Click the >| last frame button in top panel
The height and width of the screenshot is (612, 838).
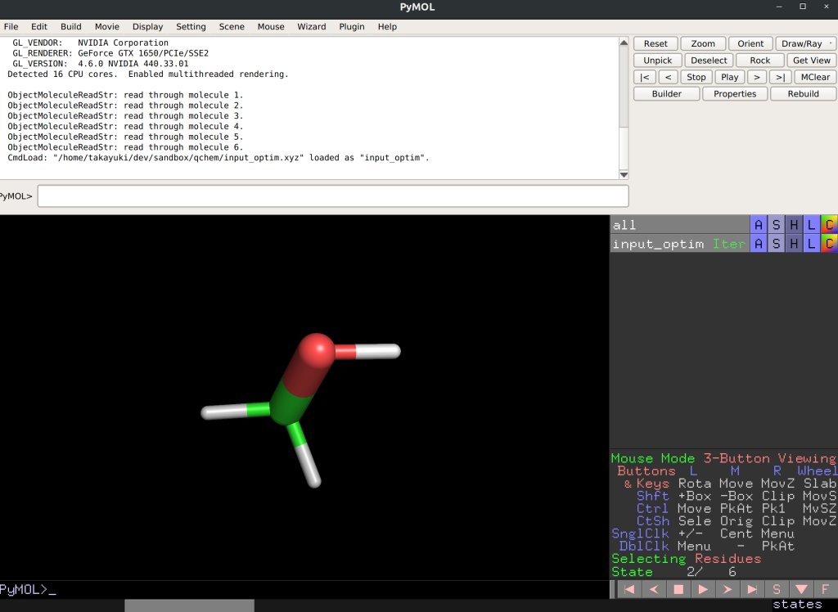click(780, 77)
